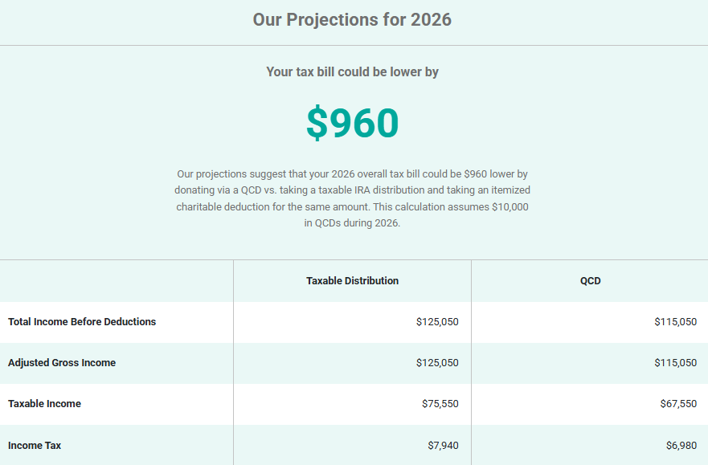708x465 pixels.
Task: Select the 'Your tax bill could be lower by' subheading
Action: [x=352, y=71]
